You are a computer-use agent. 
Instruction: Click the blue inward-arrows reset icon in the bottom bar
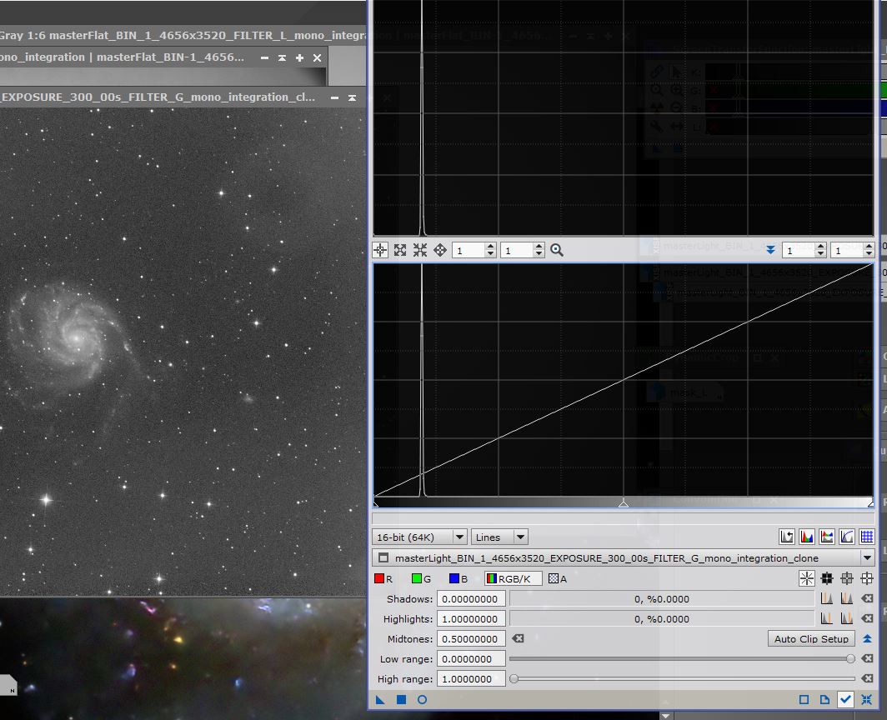(867, 700)
